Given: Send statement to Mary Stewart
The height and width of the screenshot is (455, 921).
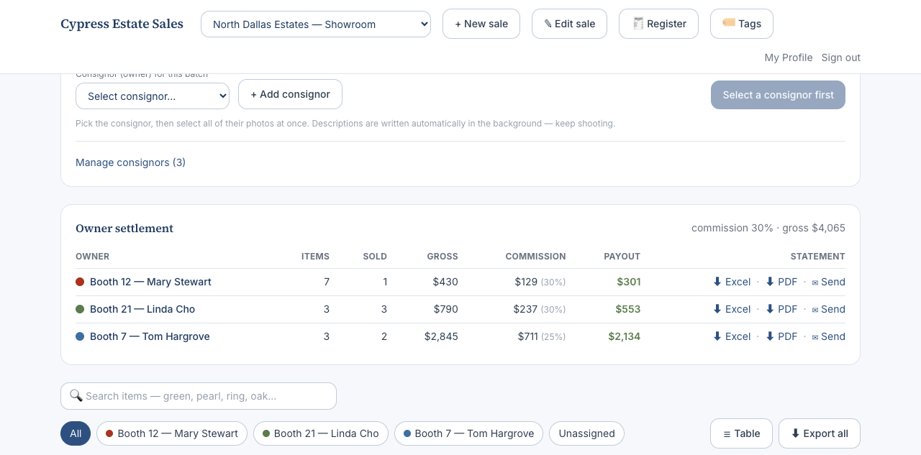Looking at the screenshot, I should pos(828,282).
